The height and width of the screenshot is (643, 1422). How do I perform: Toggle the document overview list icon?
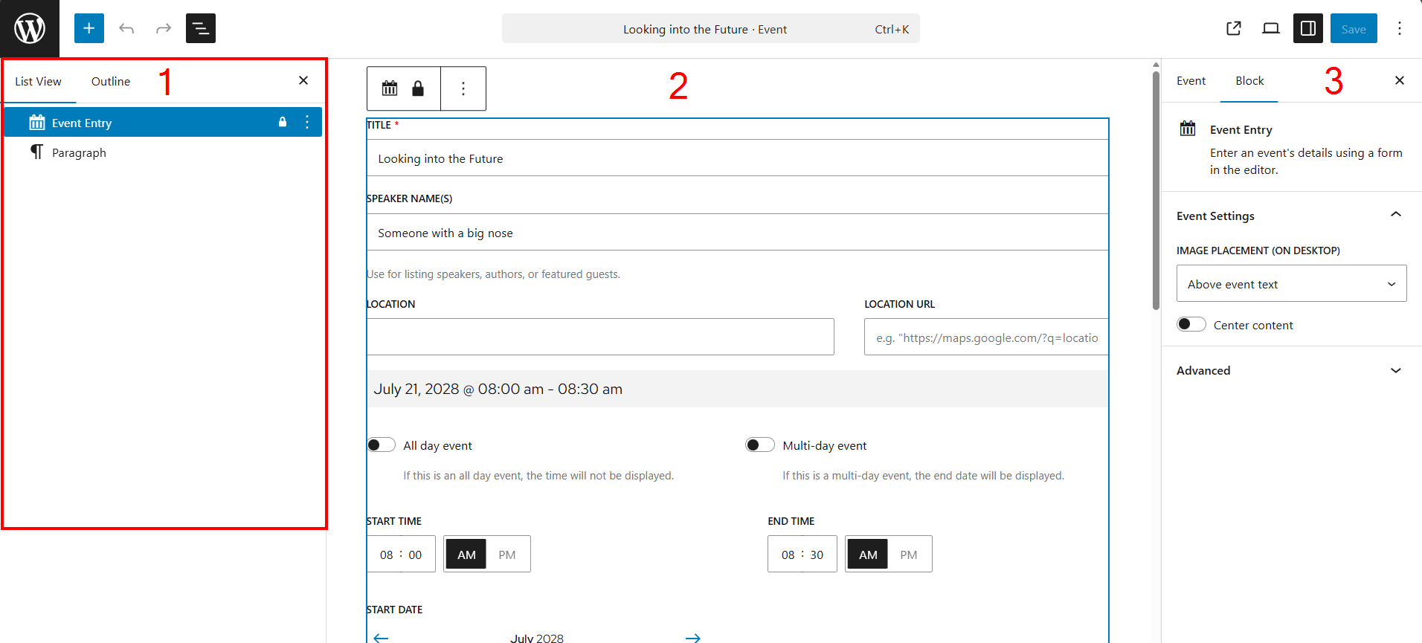pyautogui.click(x=201, y=28)
